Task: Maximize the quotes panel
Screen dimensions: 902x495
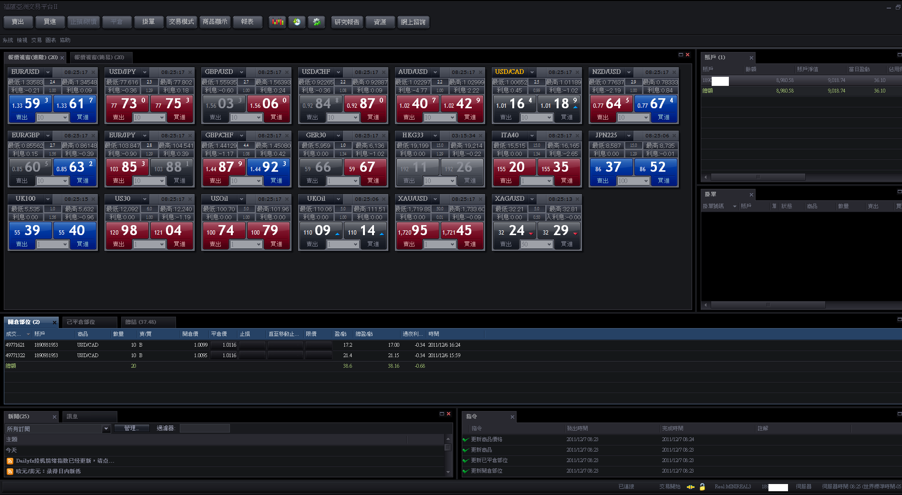Action: tap(681, 55)
